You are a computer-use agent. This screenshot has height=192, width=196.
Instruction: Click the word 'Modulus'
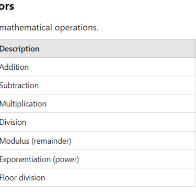click(x=15, y=141)
